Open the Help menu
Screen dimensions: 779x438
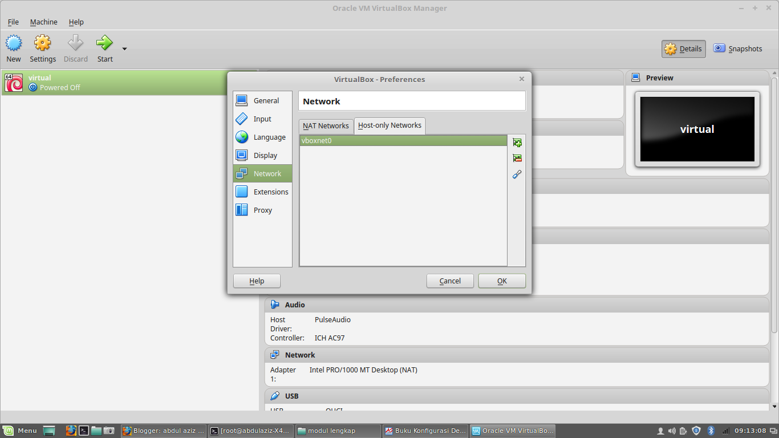tap(76, 22)
